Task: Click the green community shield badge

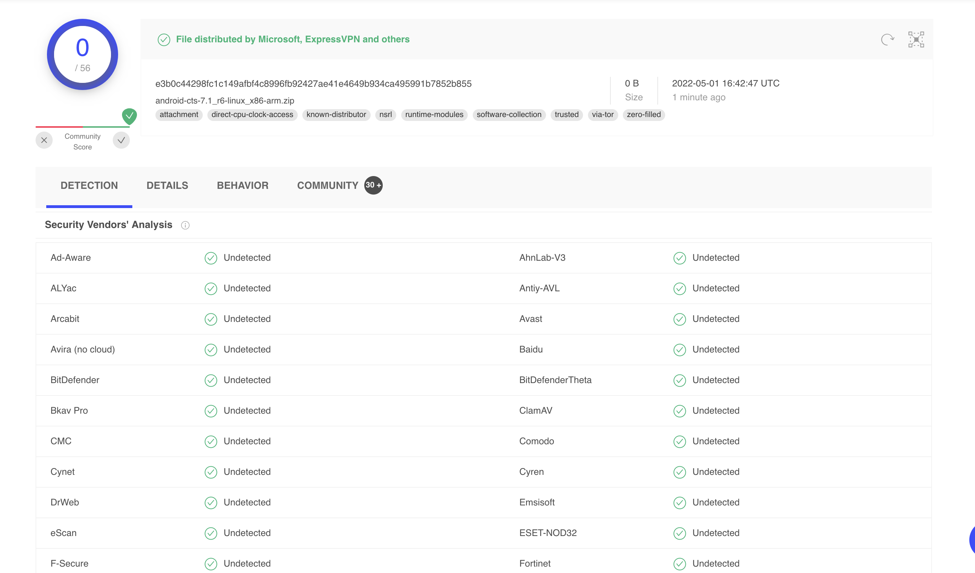Action: 129,116
